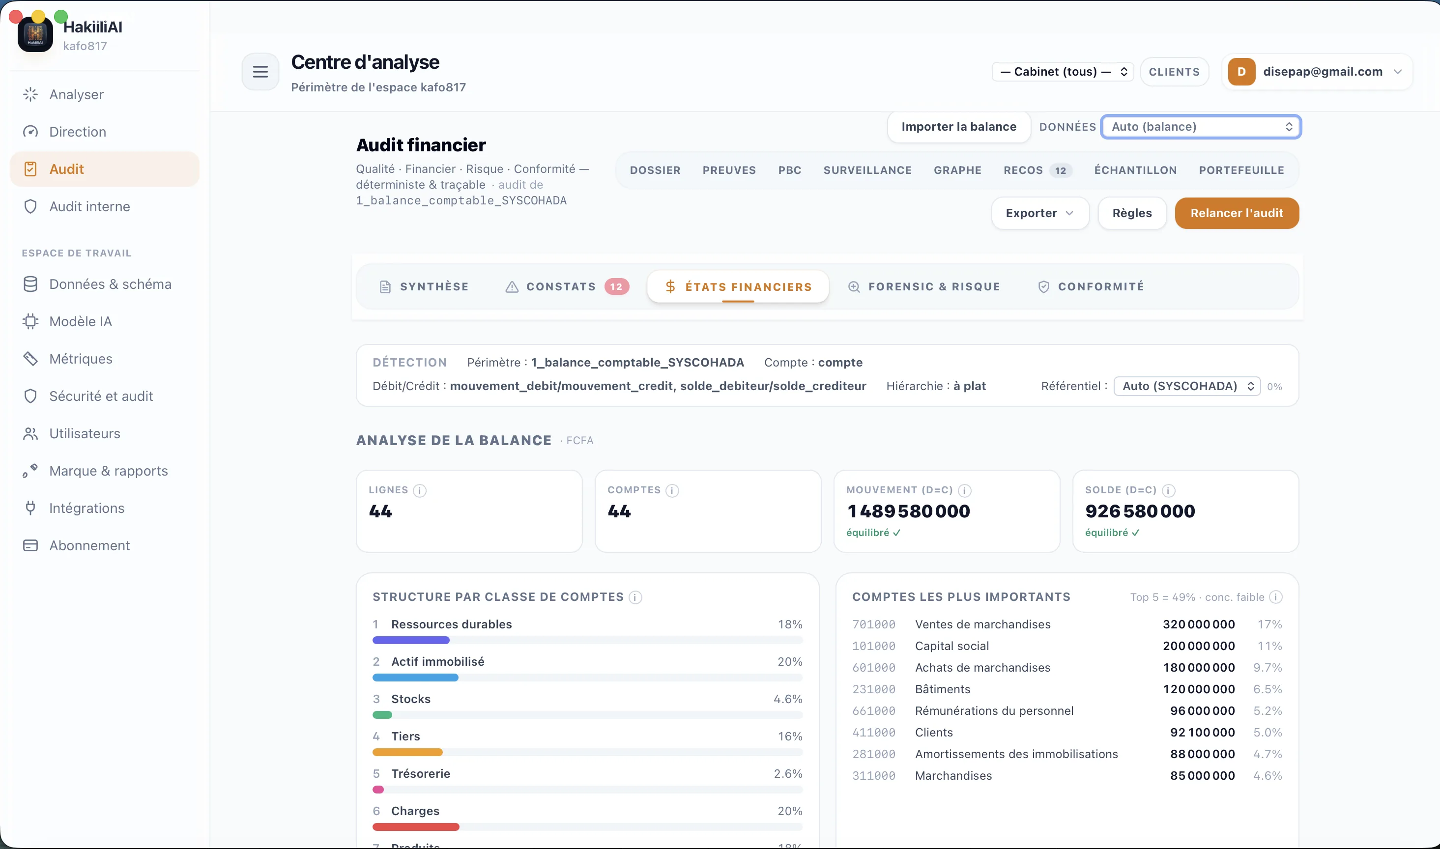
Task: Go to Analyser in the sidebar
Action: pos(105,94)
